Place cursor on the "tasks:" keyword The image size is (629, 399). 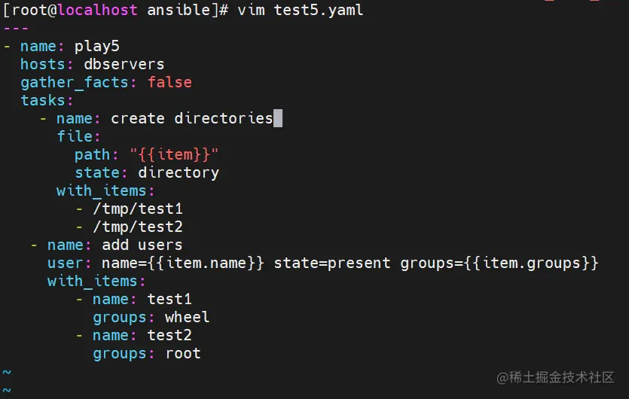(x=47, y=100)
